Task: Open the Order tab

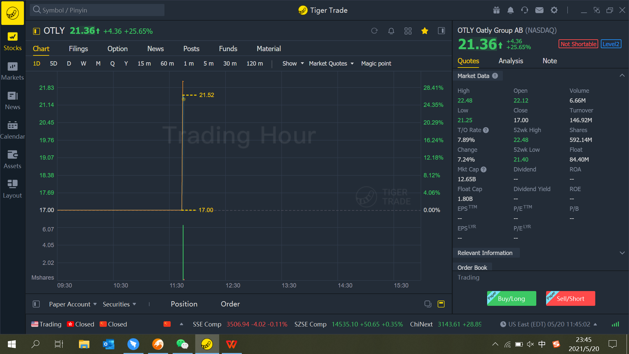Action: tap(230, 304)
